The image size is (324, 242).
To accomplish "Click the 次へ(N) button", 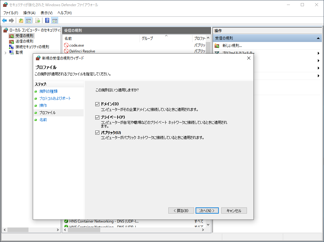I will [x=207, y=210].
